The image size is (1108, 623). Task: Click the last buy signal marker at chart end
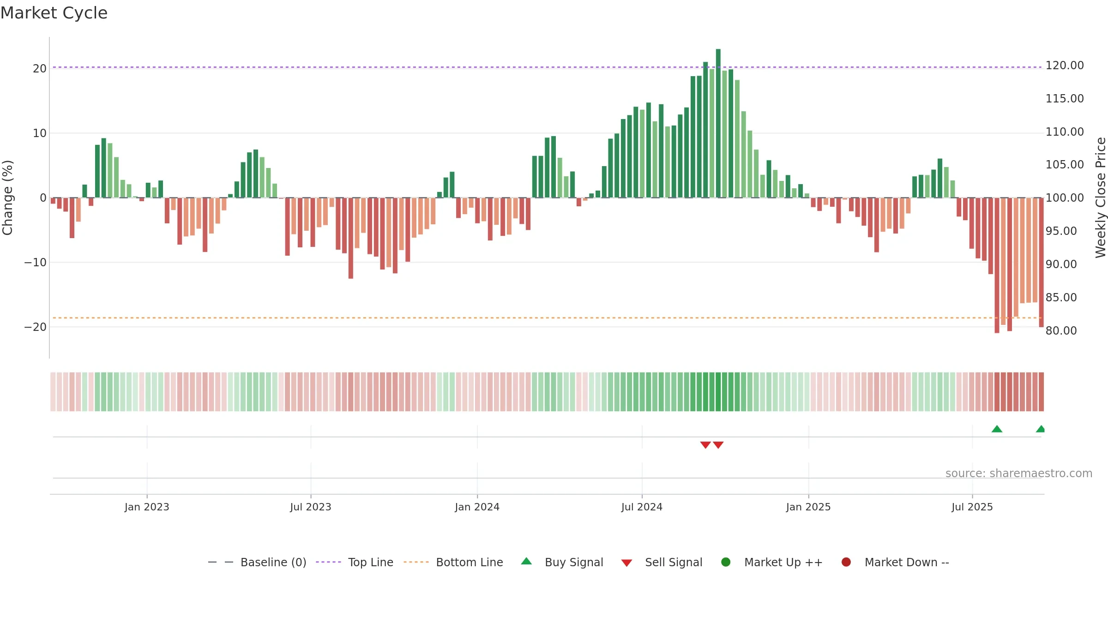[1041, 429]
